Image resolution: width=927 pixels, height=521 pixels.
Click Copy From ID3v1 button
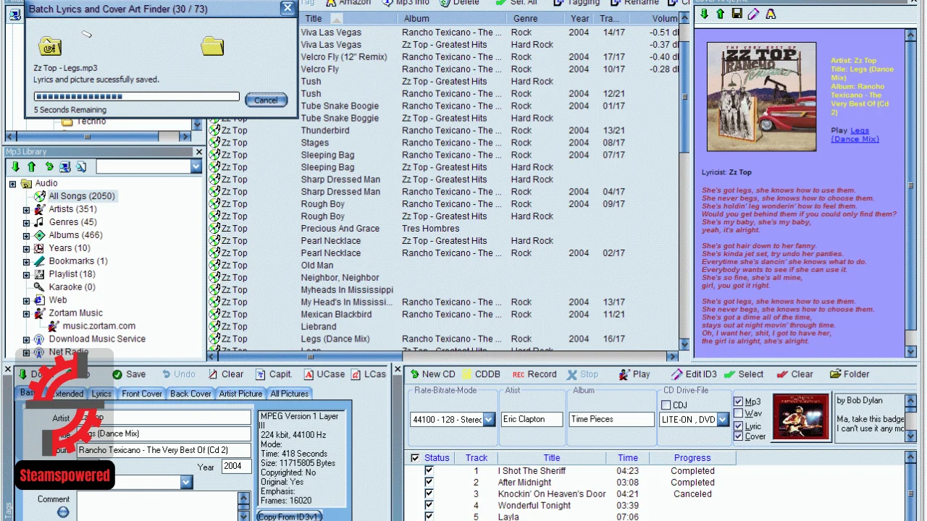(x=288, y=516)
